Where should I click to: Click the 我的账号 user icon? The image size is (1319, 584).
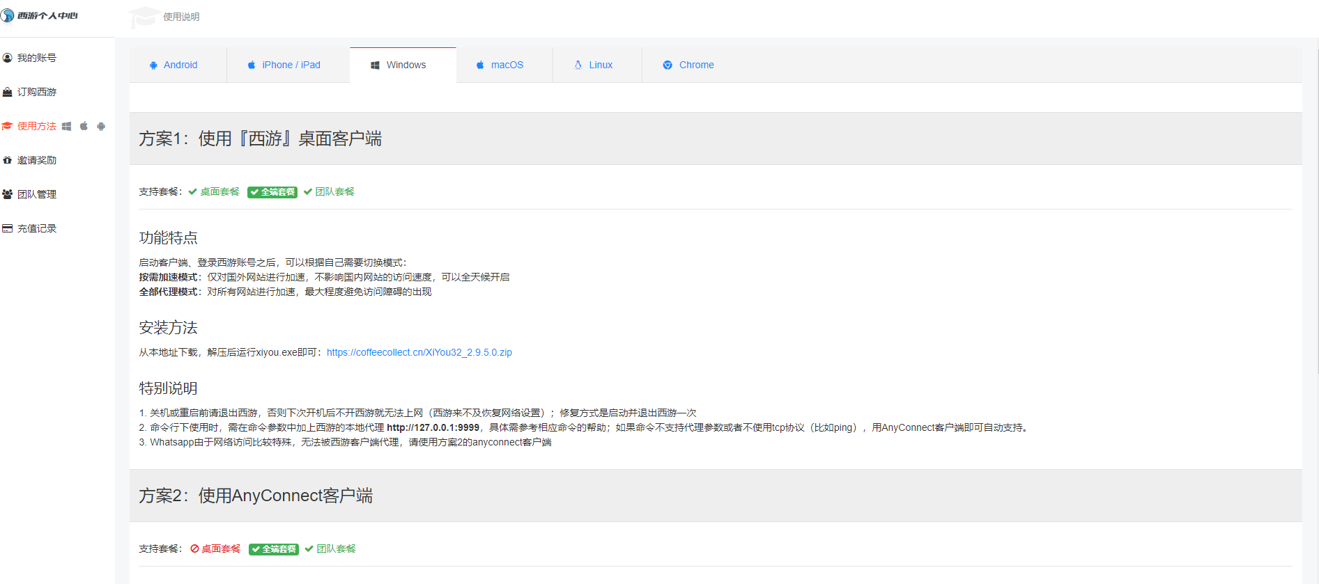tap(7, 58)
